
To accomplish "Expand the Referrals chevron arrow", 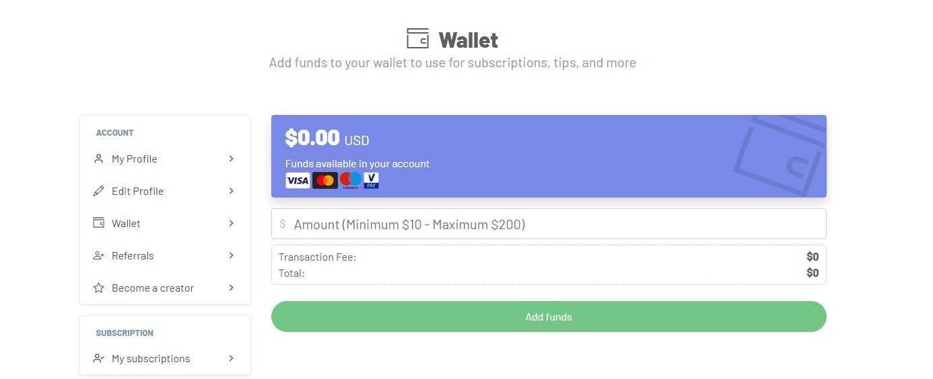I will pos(231,255).
